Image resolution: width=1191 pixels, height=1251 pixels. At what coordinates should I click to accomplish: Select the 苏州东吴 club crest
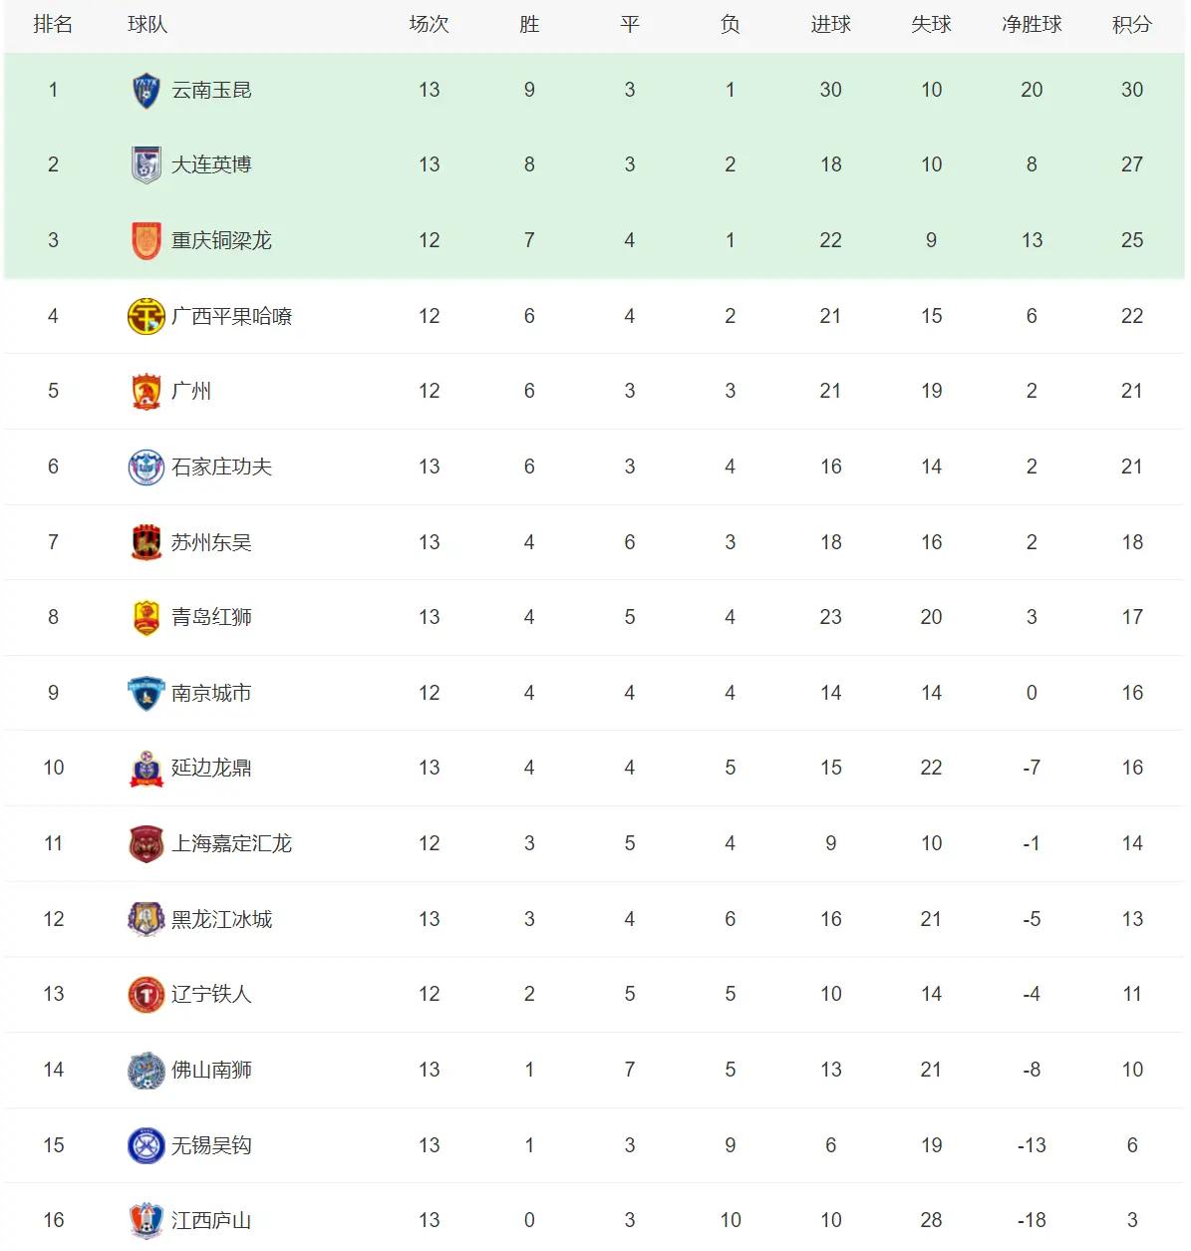pyautogui.click(x=147, y=543)
